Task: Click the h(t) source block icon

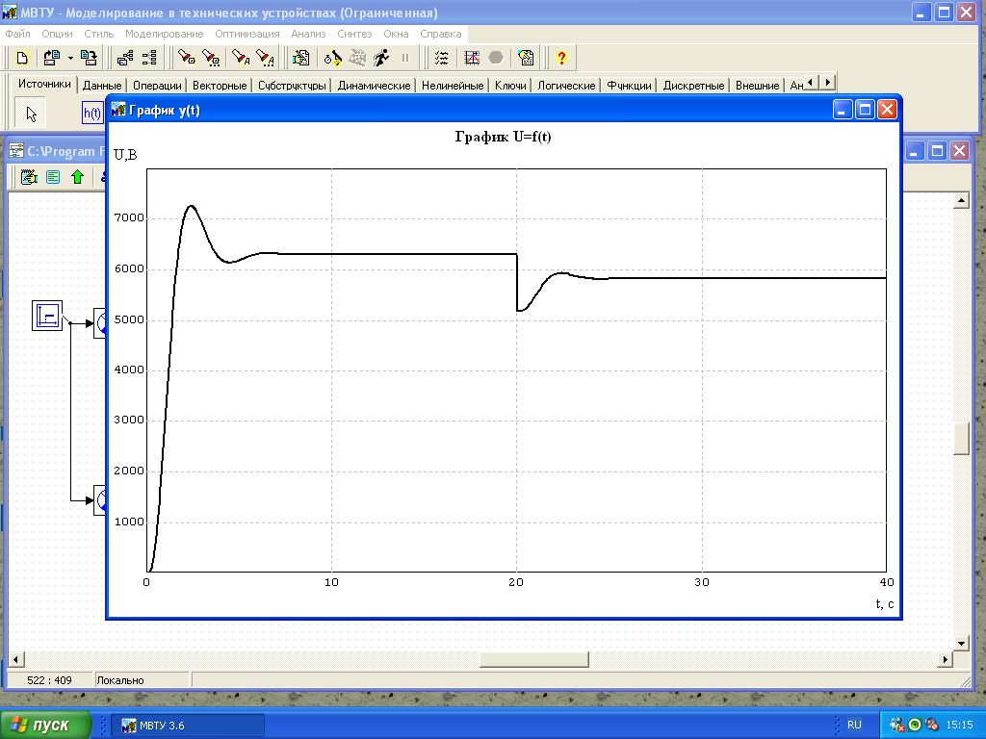Action: [x=92, y=114]
